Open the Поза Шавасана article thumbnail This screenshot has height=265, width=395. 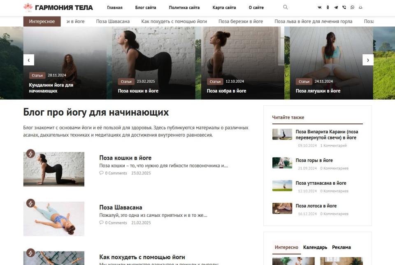click(54, 219)
